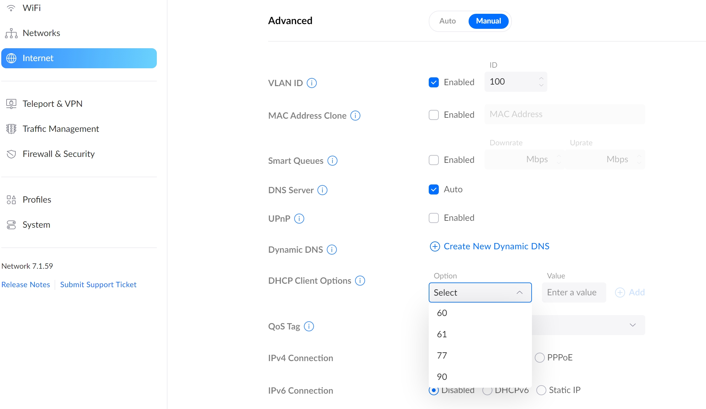Image resolution: width=706 pixels, height=409 pixels.
Task: Open Firewall & Security in the sidebar
Action: (58, 154)
